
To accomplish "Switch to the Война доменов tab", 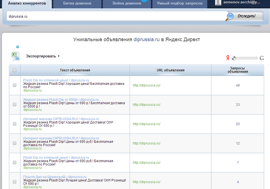I will pyautogui.click(x=127, y=4).
